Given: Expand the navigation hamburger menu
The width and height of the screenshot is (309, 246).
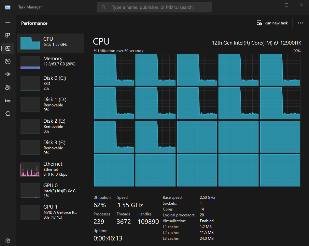Looking at the screenshot, I should pyautogui.click(x=8, y=23).
